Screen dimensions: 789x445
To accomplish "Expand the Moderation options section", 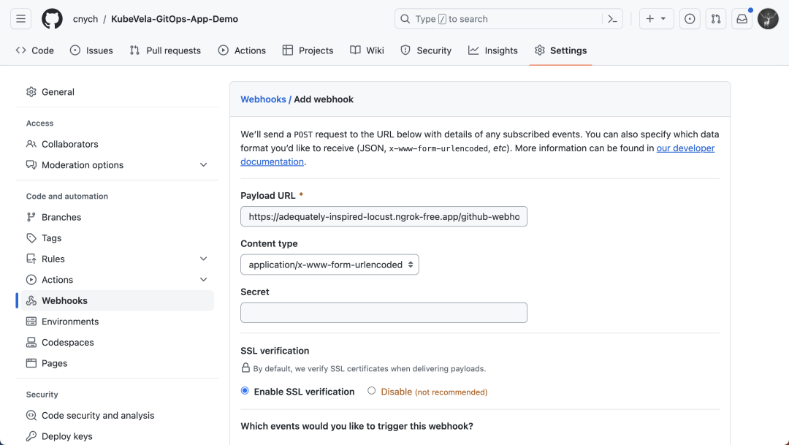I will pyautogui.click(x=203, y=165).
